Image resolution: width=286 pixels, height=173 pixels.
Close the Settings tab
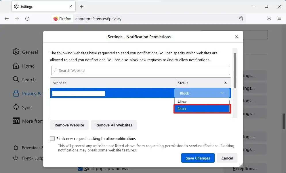pyautogui.click(x=71, y=6)
